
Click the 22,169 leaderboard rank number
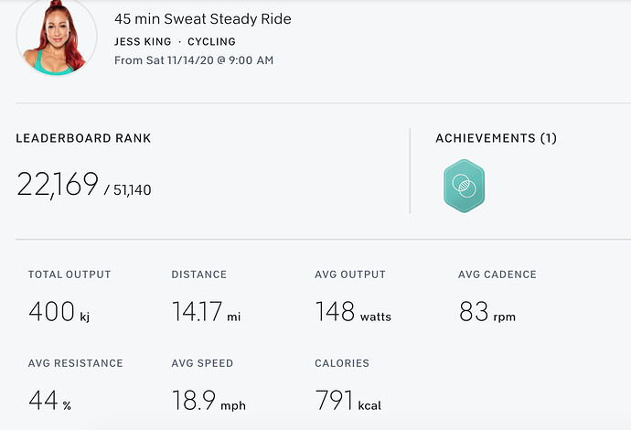click(57, 185)
